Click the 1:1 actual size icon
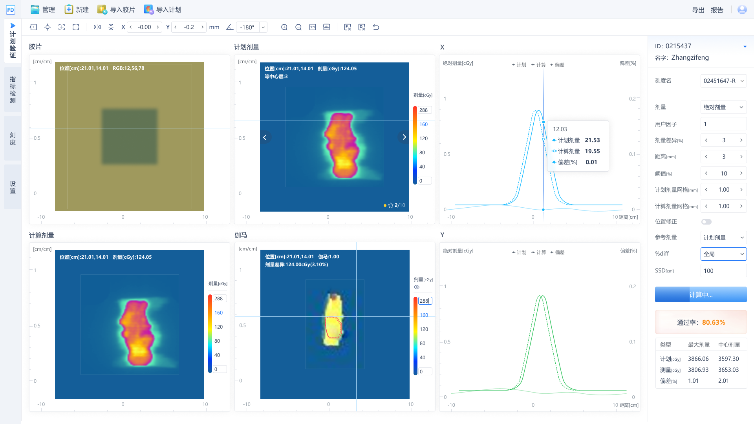Viewport: 754px width, 424px height. pyautogui.click(x=313, y=27)
